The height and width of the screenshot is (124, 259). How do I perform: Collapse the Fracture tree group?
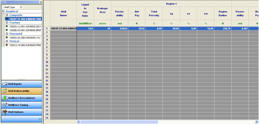pos(7,23)
